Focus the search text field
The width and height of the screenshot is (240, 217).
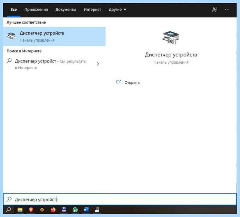click(x=120, y=199)
